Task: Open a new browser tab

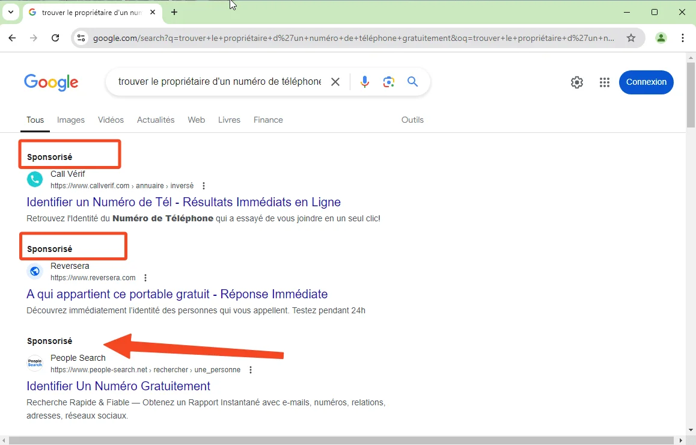Action: coord(174,13)
